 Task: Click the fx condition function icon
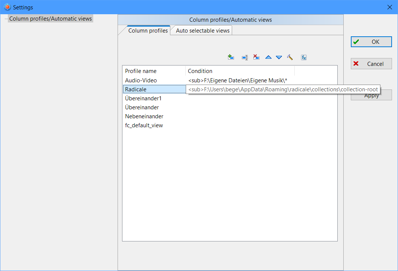pyautogui.click(x=304, y=57)
